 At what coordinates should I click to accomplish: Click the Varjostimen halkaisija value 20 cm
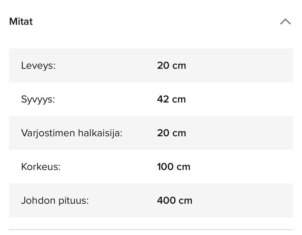click(171, 133)
